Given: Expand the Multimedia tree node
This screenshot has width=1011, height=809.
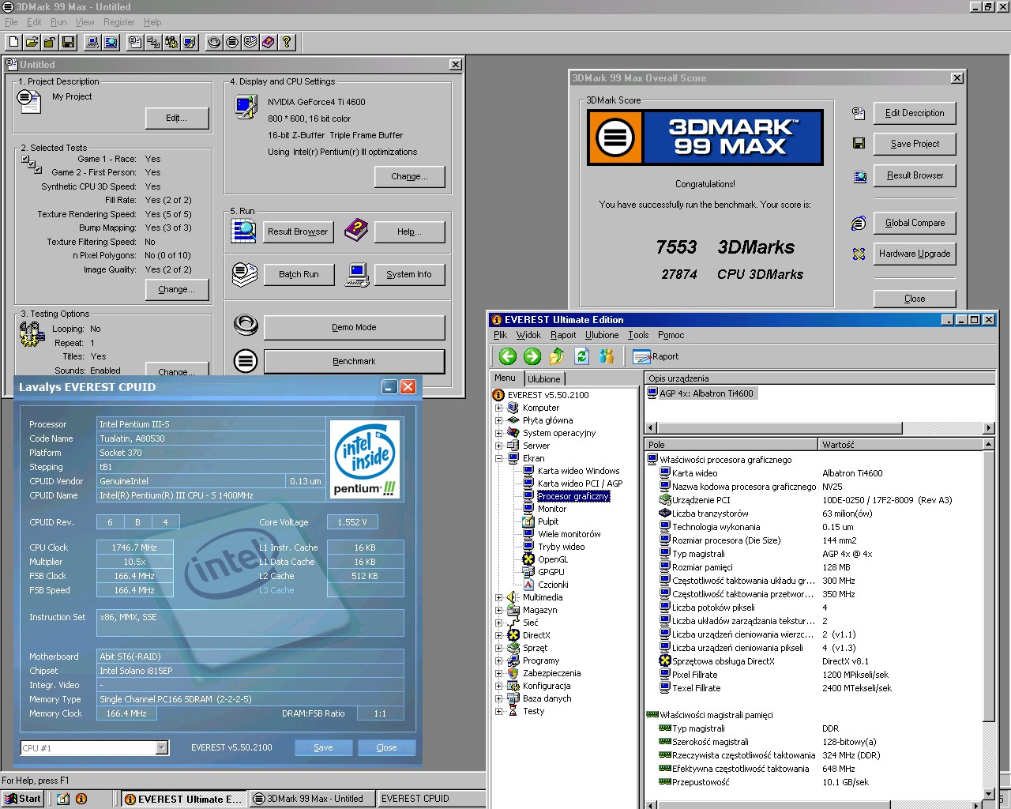Looking at the screenshot, I should [x=498, y=598].
